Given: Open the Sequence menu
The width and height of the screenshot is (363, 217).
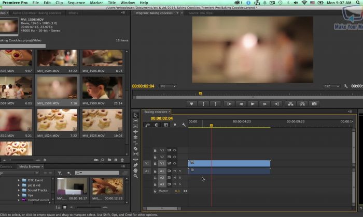Looking at the screenshot, I should (76, 3).
